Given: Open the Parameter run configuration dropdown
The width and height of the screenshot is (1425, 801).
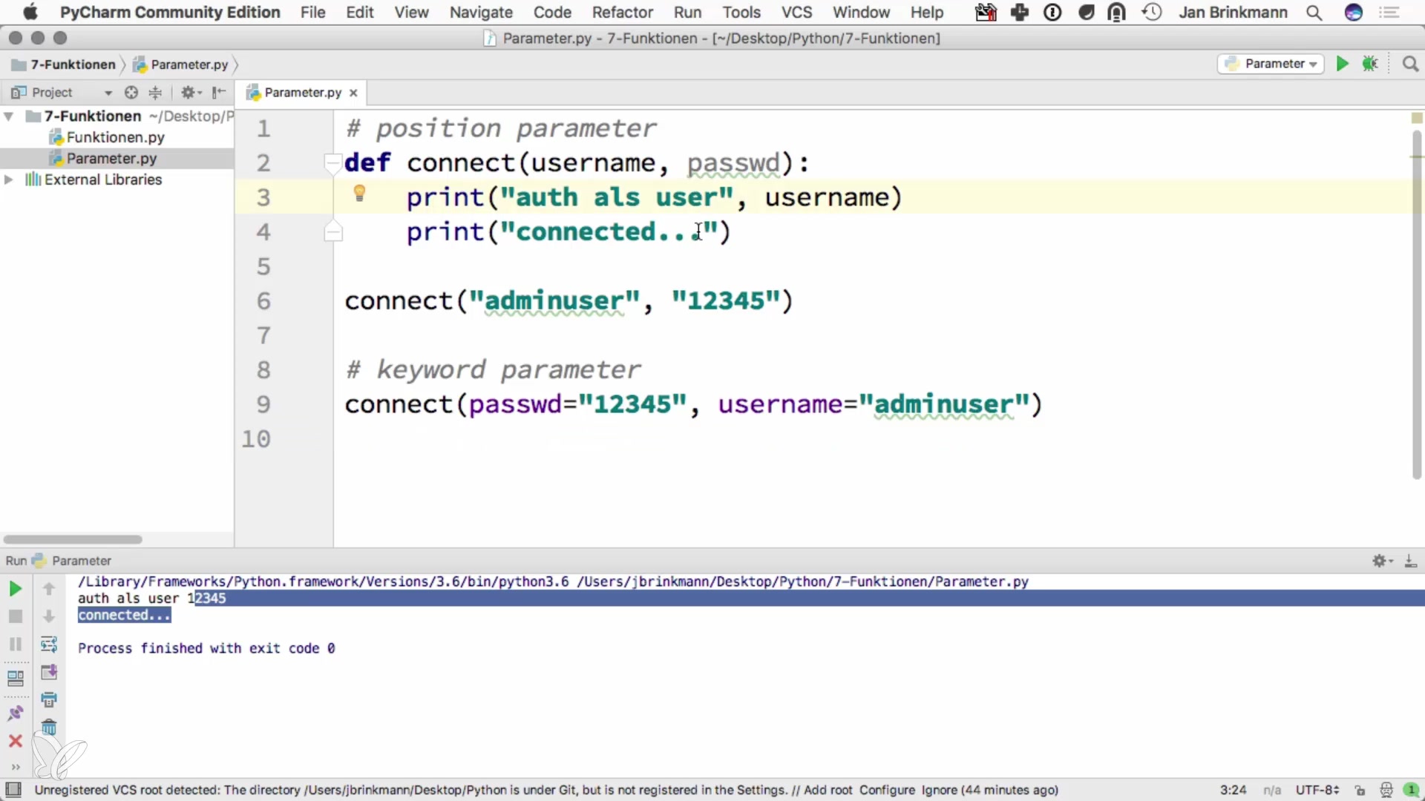Looking at the screenshot, I should [x=1271, y=64].
